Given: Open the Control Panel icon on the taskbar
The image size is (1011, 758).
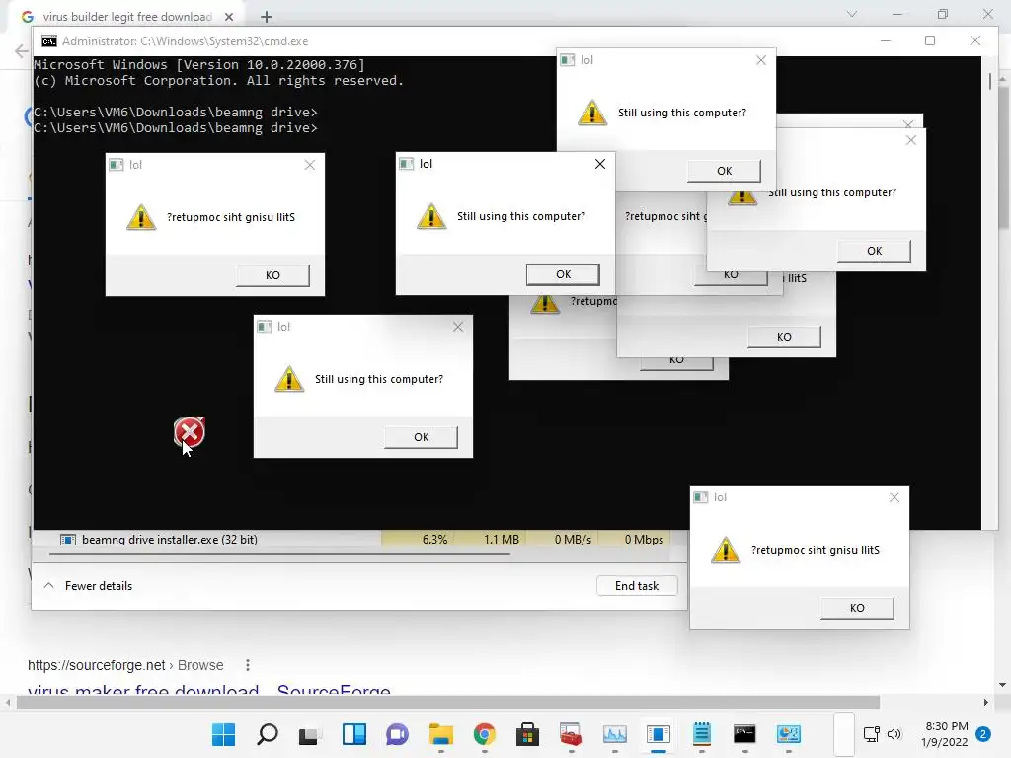Looking at the screenshot, I should click(789, 734).
